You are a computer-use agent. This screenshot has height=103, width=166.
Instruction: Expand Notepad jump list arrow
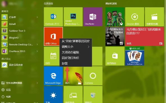pyautogui.click(x=37, y=17)
